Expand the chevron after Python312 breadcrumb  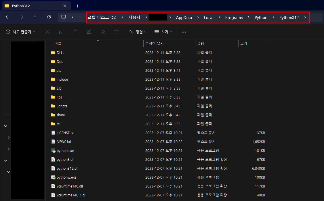pos(305,18)
